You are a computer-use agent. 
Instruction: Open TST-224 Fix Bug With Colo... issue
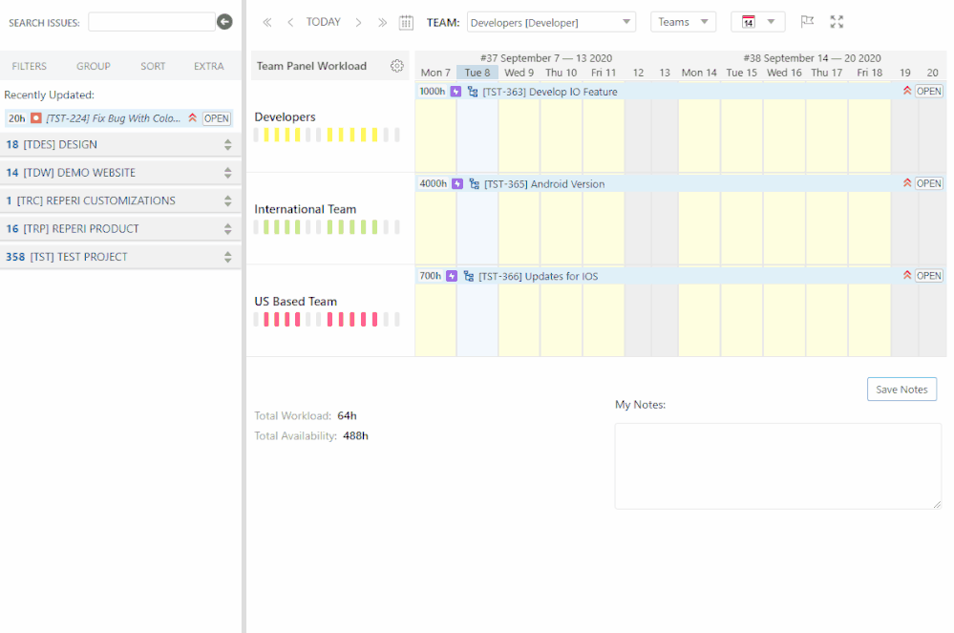(x=114, y=118)
